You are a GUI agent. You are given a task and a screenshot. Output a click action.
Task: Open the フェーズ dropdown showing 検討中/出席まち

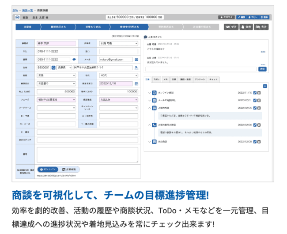tap(56, 99)
